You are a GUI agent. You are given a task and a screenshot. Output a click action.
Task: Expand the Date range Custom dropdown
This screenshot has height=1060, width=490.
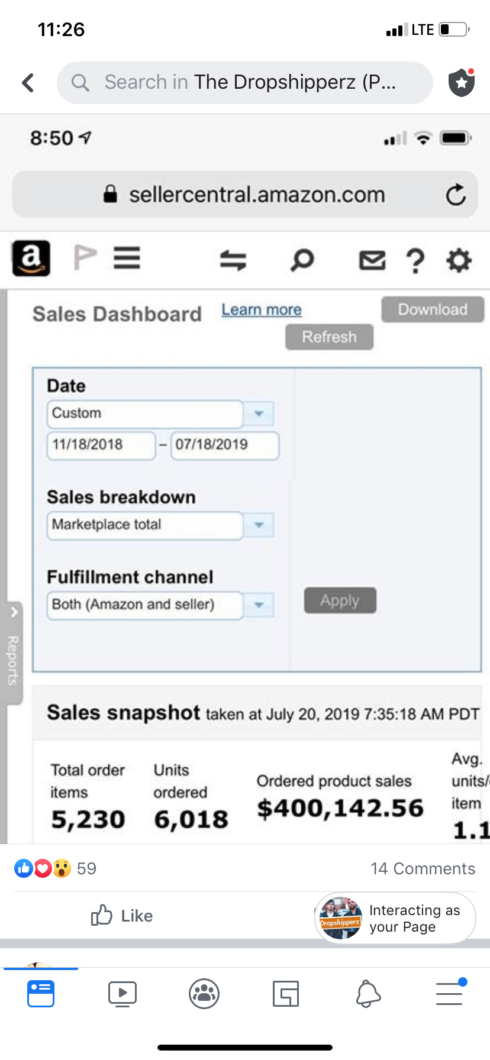click(x=259, y=413)
